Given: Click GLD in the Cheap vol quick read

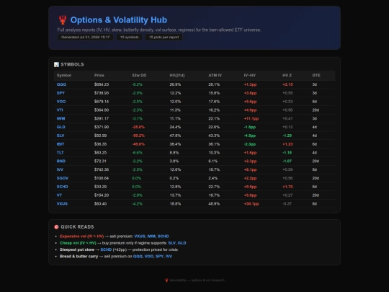Looking at the screenshot, I should pos(182,243).
